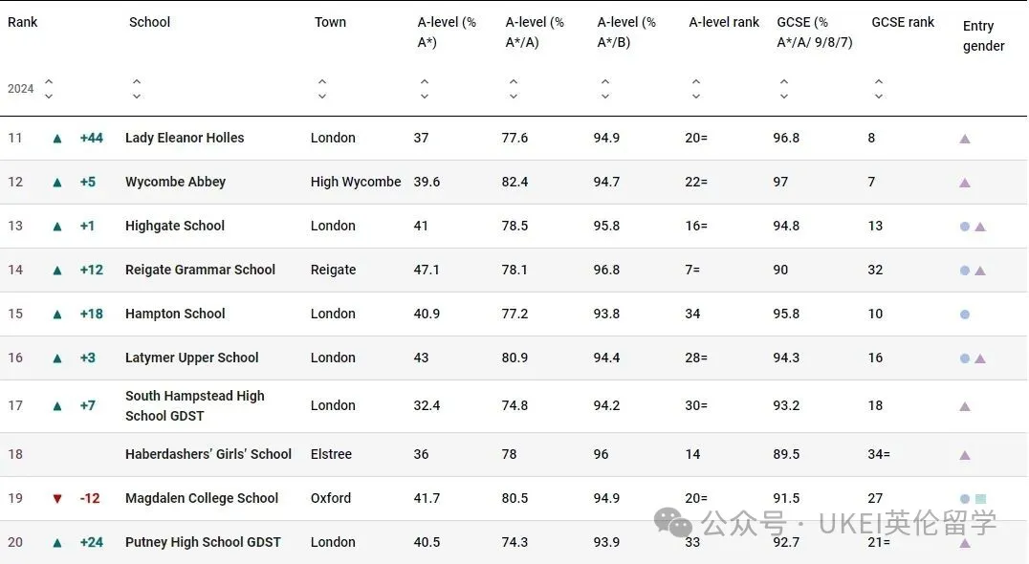Sort using arrows under A-level rank column
This screenshot has height=564, width=1029.
(696, 89)
